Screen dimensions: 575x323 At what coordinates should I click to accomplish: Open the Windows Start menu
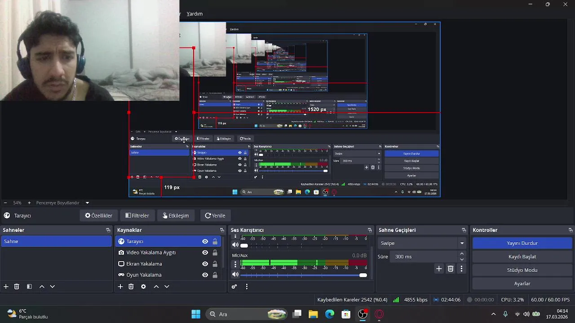196,314
